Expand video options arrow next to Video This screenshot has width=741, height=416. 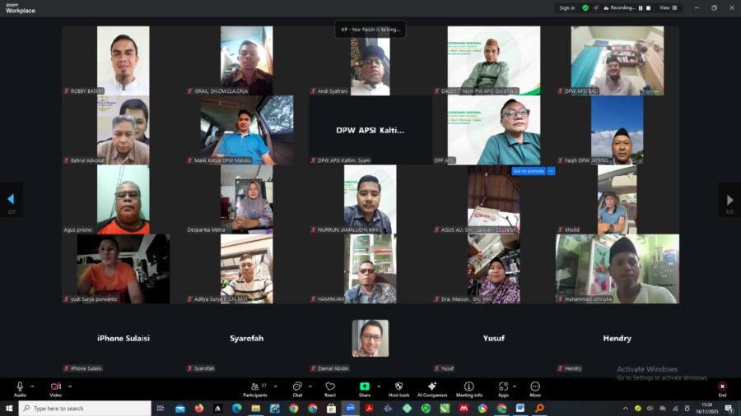point(70,386)
